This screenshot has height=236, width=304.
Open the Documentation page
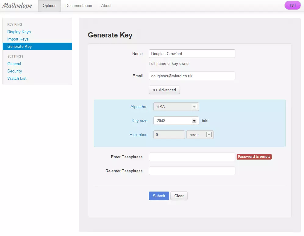(x=79, y=5)
